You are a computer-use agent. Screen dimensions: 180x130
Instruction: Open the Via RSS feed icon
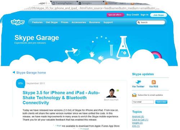[154, 82]
